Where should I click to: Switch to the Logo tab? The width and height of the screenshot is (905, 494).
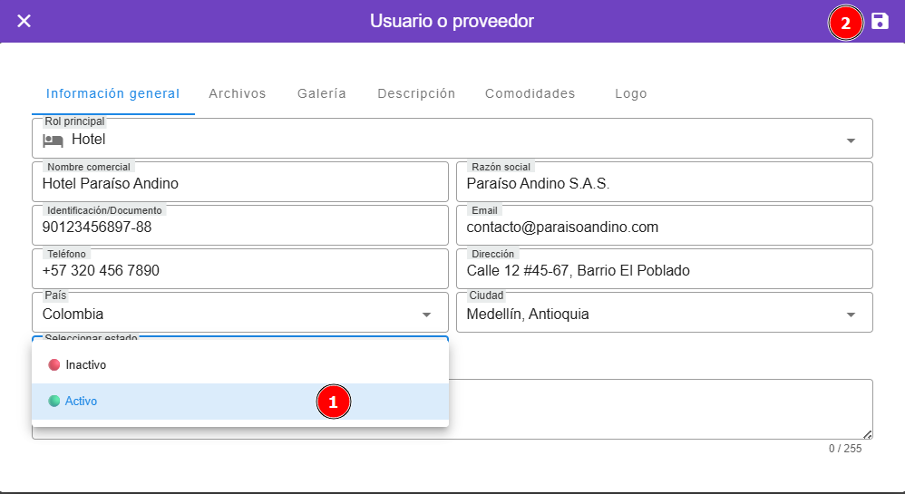pyautogui.click(x=631, y=93)
